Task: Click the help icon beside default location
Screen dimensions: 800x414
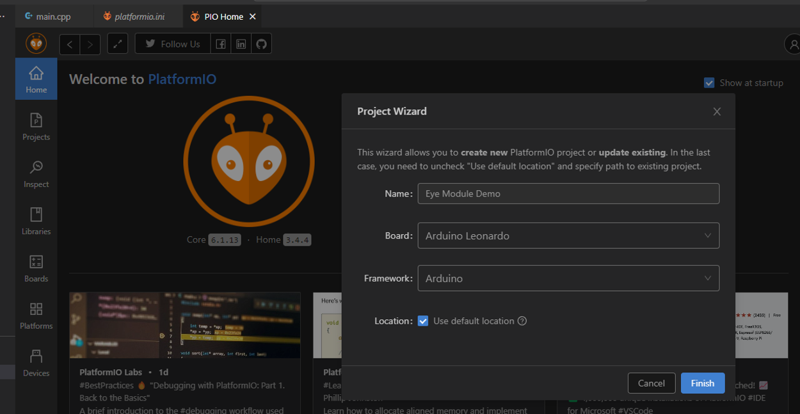Action: tap(522, 321)
